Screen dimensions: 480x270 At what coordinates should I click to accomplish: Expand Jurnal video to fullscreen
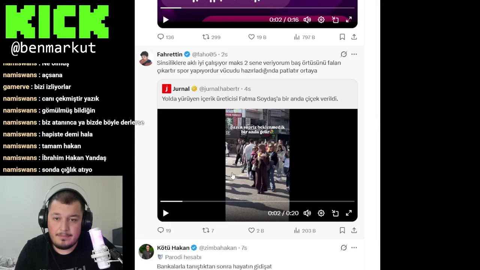(x=349, y=213)
